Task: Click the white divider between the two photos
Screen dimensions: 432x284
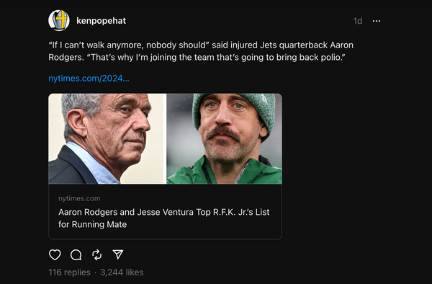Action: (166, 138)
